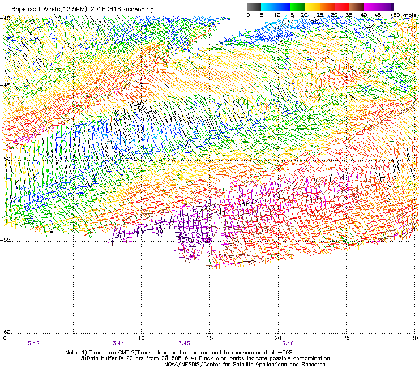Select the yellow 20-25 knots legend segment

click(x=313, y=7)
